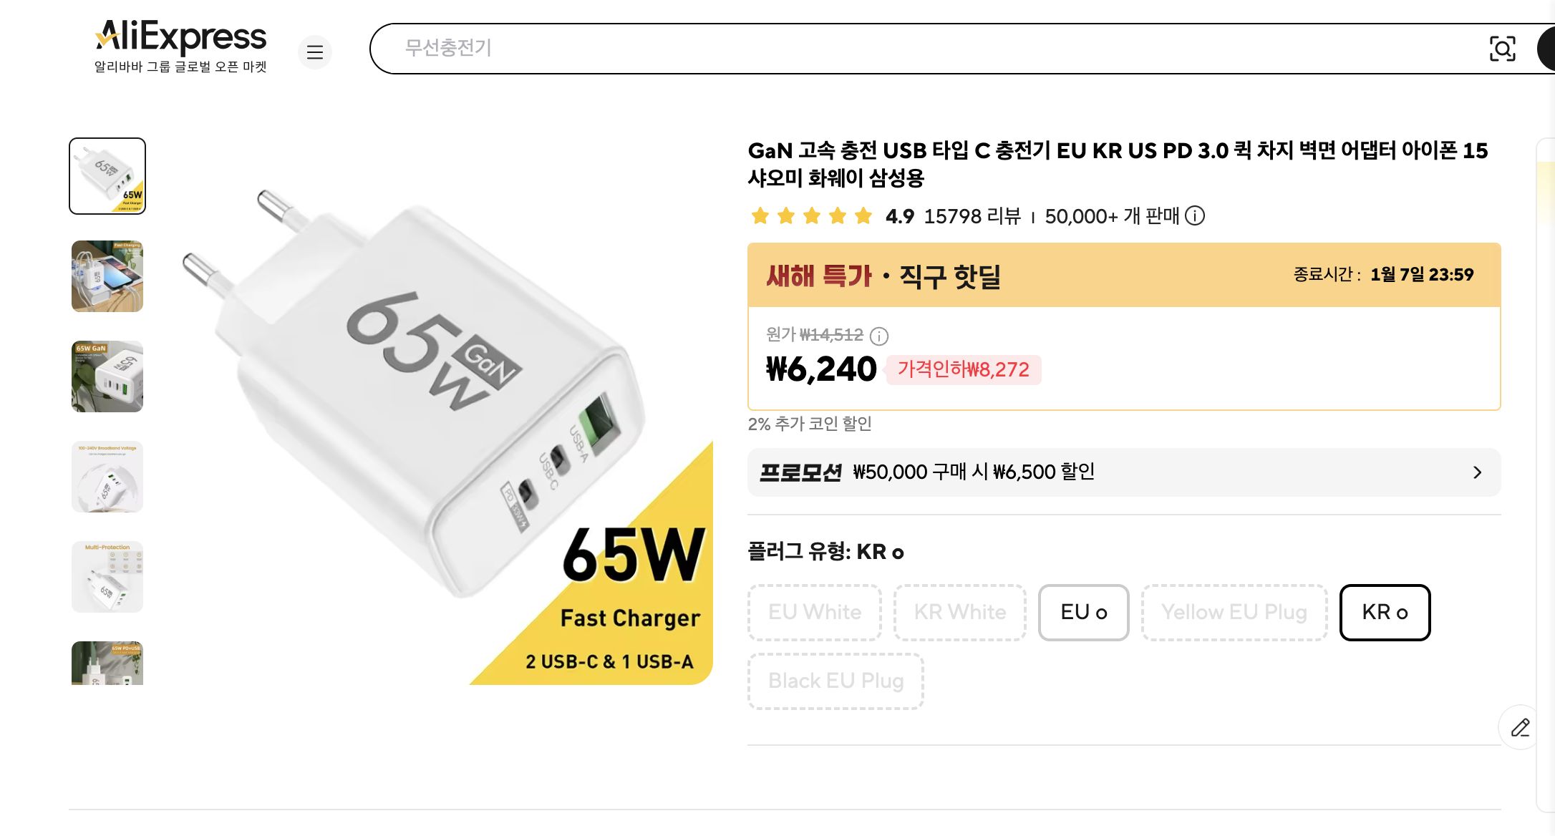This screenshot has width=1555, height=836.
Task: Open the hamburger menu icon
Action: coord(315,52)
